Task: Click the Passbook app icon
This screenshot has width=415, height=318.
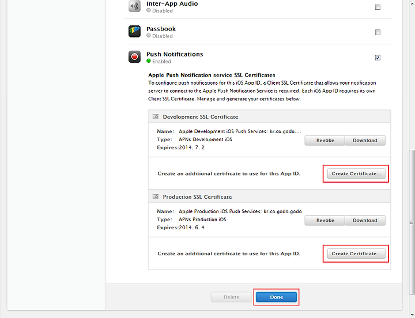Action: pyautogui.click(x=134, y=31)
